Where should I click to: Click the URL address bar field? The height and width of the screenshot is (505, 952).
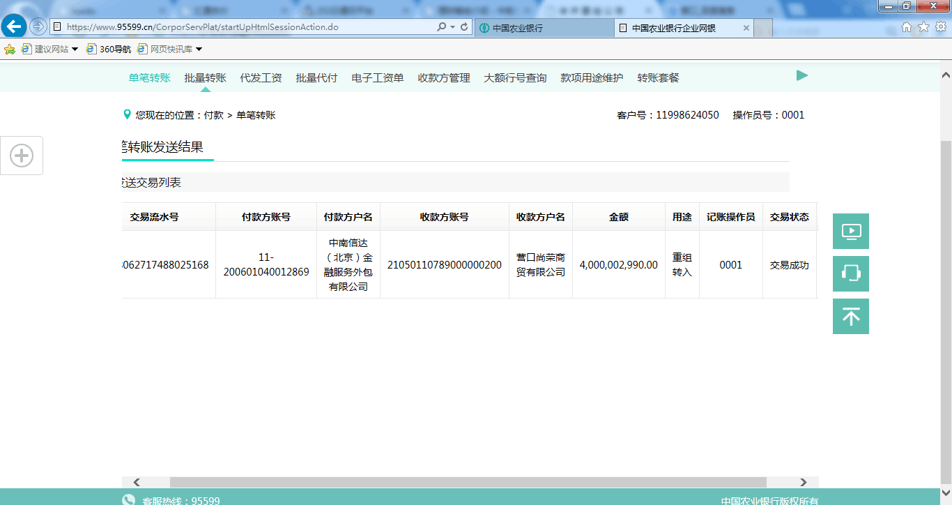coord(244,27)
